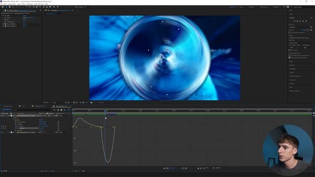Viewport: 315px width, 177px height.
Task: Click the current timecode display in timeline
Action: (x=7, y=109)
